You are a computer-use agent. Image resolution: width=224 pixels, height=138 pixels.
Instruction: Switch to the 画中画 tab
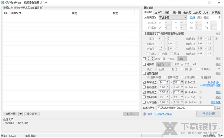(x=177, y=13)
